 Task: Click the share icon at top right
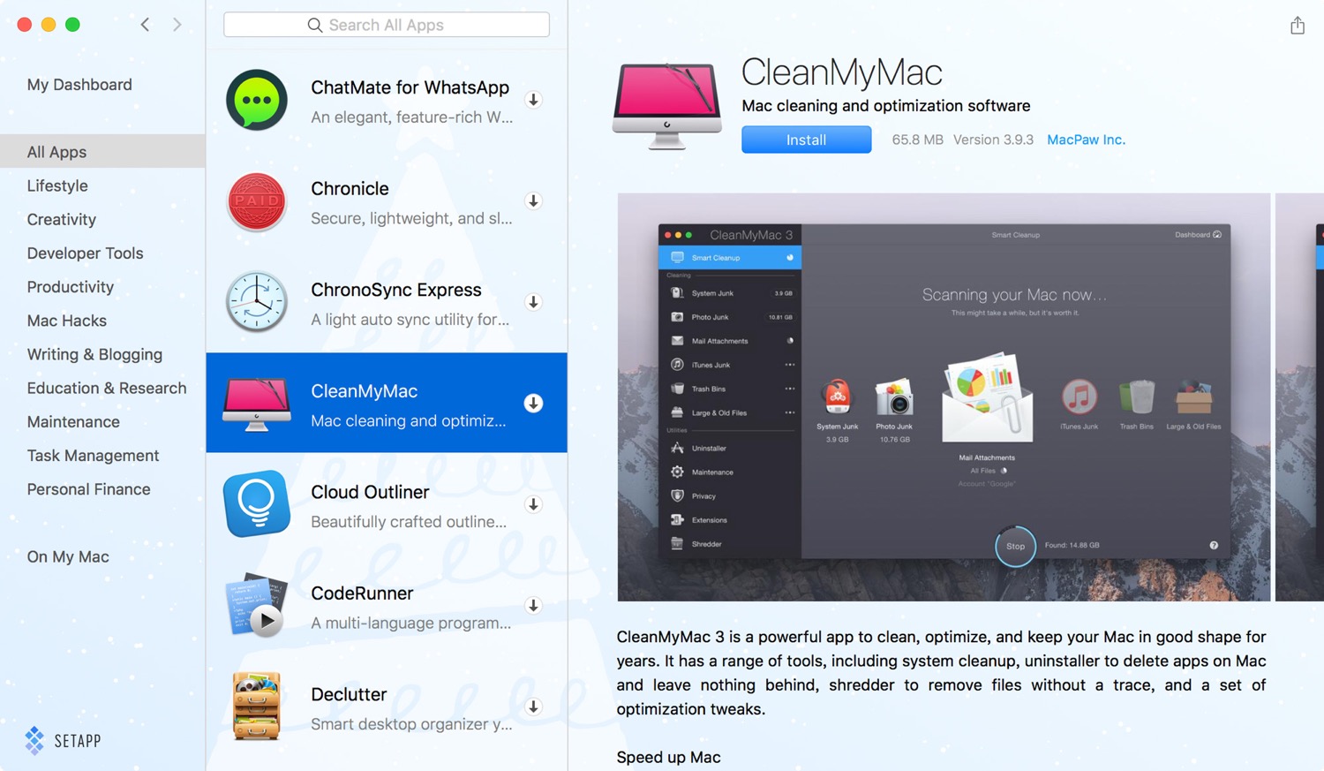1298,25
